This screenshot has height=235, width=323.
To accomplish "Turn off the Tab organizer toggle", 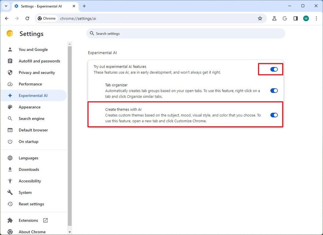I will (274, 90).
